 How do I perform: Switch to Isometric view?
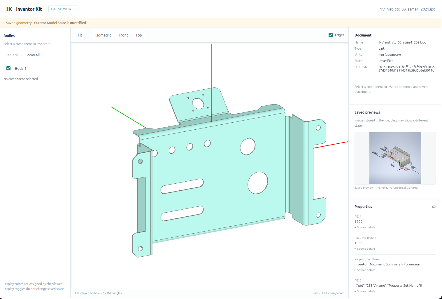103,35
